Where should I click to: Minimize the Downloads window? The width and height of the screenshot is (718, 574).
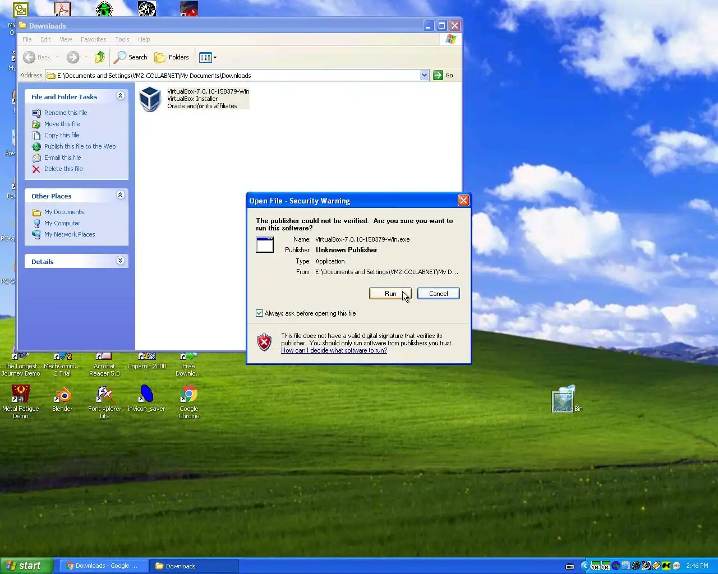429,26
